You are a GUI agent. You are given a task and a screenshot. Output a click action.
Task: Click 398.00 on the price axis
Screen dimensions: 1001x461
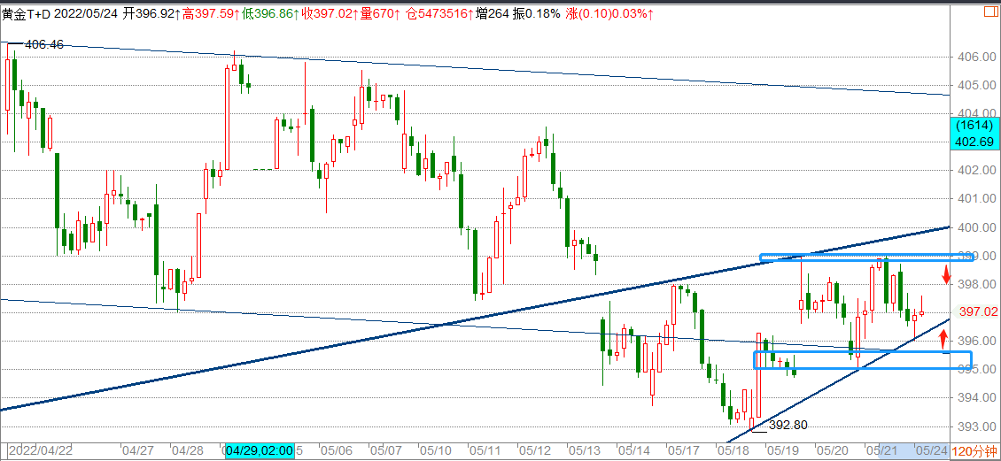pyautogui.click(x=977, y=284)
